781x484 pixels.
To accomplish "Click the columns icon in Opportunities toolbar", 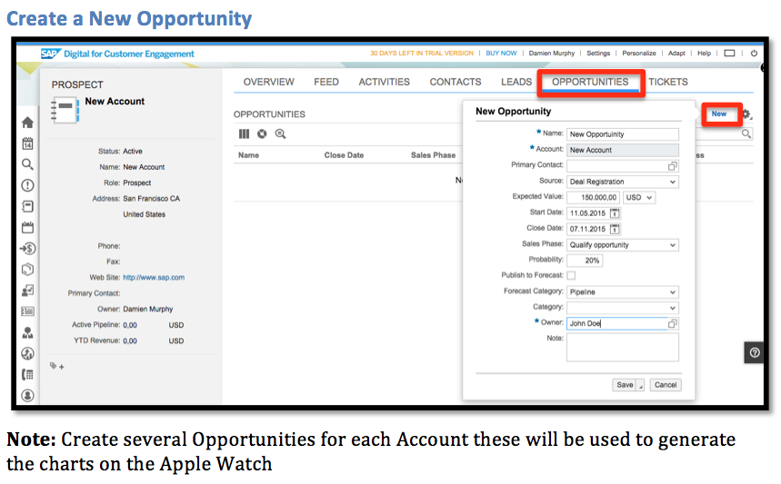I will pos(244,133).
